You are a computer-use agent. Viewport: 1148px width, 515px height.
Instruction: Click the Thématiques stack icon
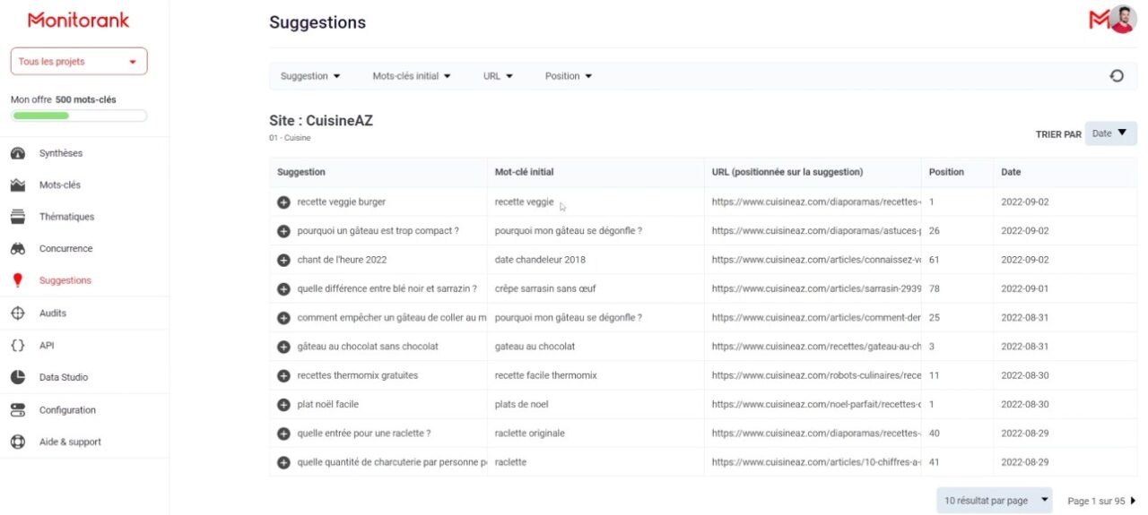pyautogui.click(x=18, y=217)
